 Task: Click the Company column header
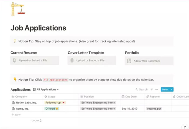[x=21, y=96]
